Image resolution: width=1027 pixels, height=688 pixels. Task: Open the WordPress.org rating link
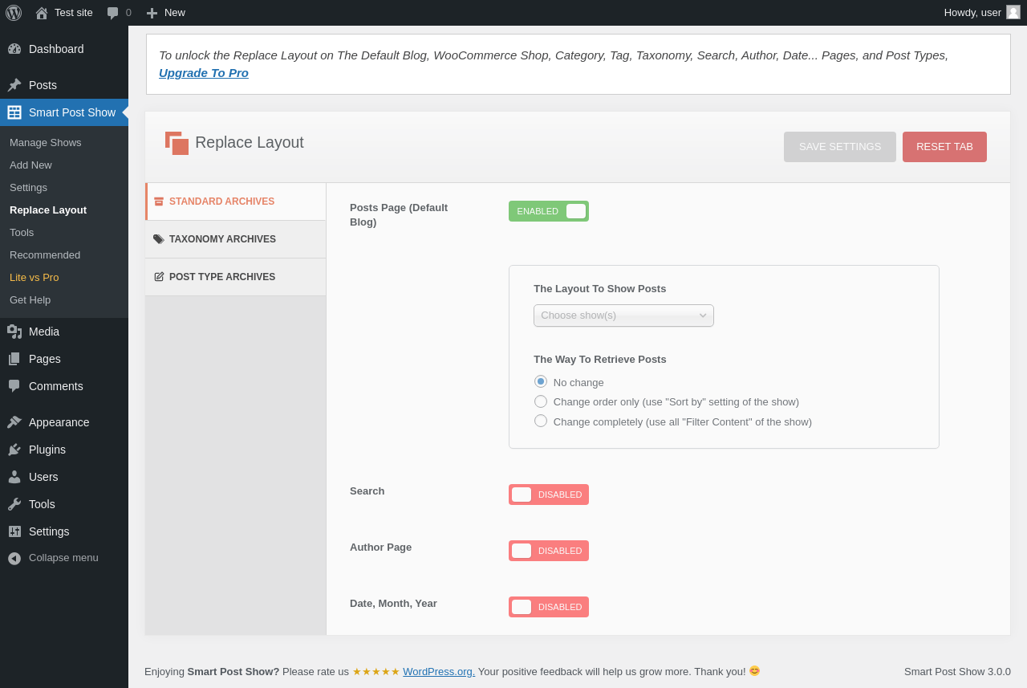pyautogui.click(x=439, y=671)
